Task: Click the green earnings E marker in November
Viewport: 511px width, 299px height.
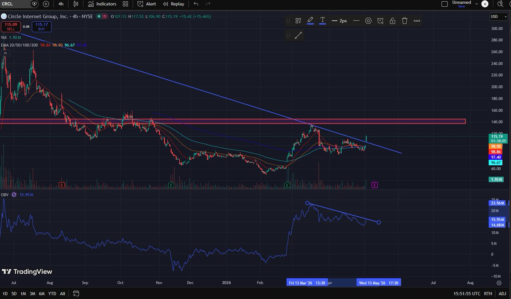Action: (x=170, y=185)
